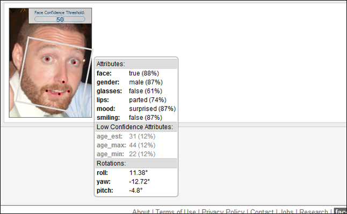This screenshot has width=347, height=214.
Task: Select the smiling value false (87%)
Action: click(146, 118)
